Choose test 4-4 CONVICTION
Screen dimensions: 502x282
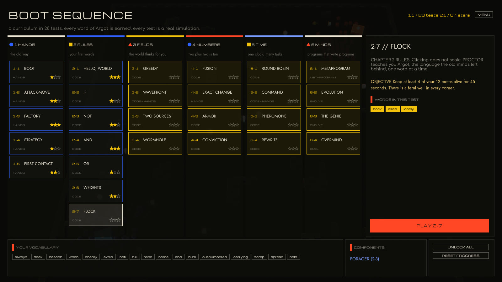tap(214, 143)
